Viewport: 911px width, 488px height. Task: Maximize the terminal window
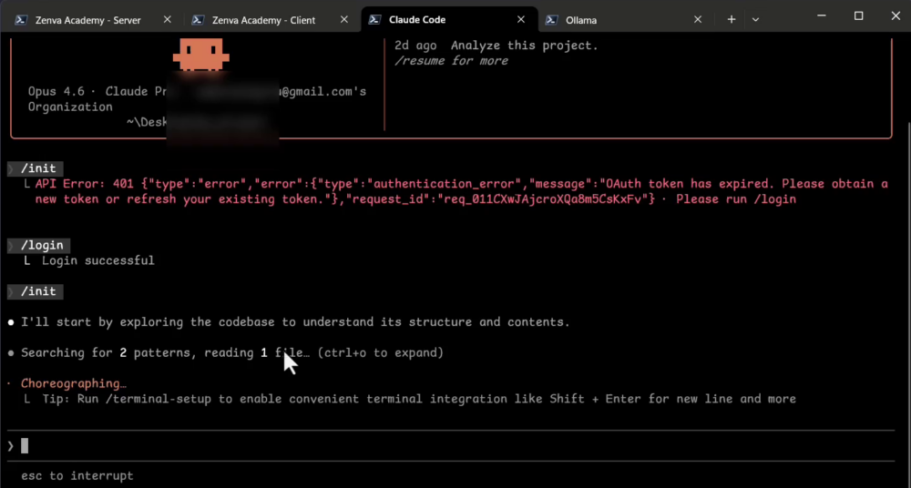859,16
